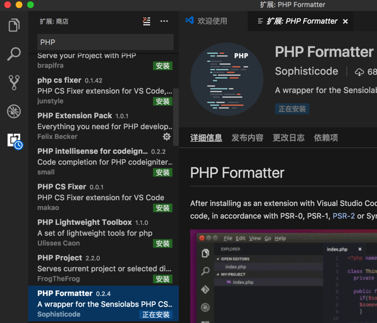The width and height of the screenshot is (377, 323).
Task: Open the 更改日志 changelog tab
Action: pos(289,138)
